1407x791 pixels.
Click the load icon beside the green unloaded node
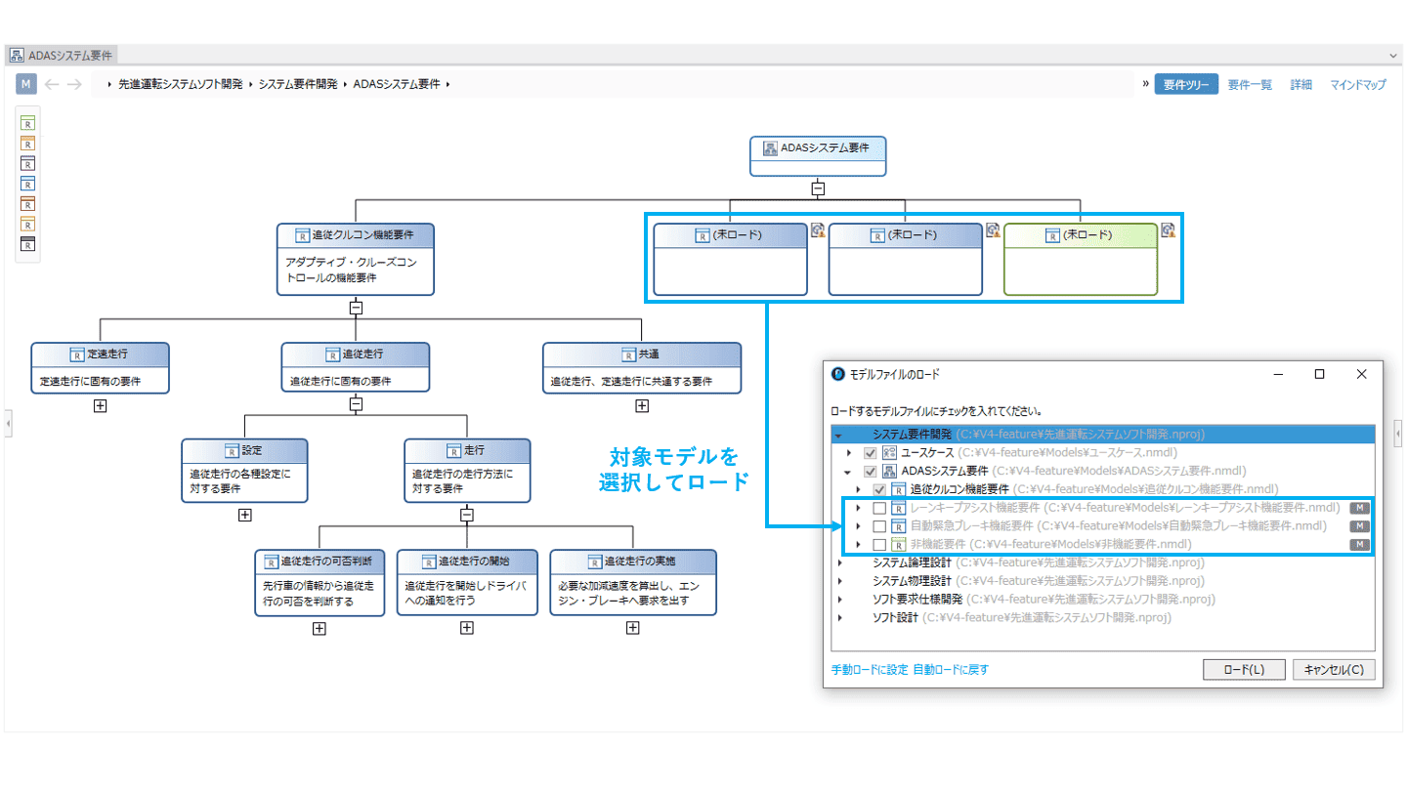click(x=1167, y=230)
